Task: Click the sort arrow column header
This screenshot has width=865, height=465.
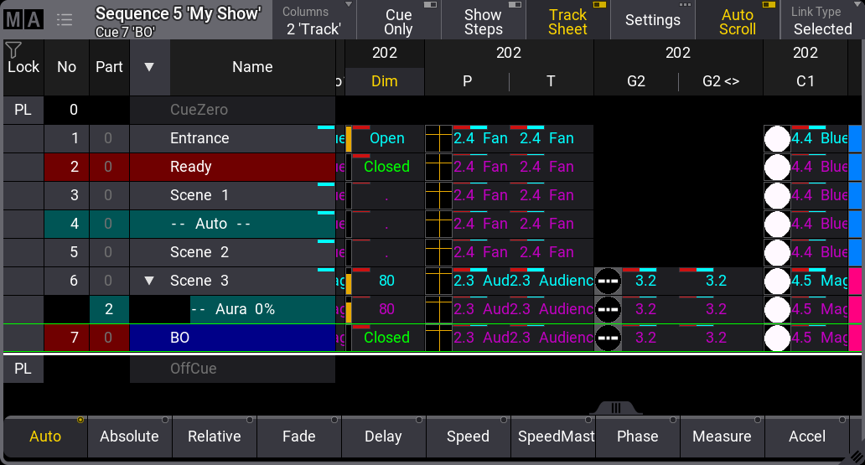Action: [x=149, y=67]
